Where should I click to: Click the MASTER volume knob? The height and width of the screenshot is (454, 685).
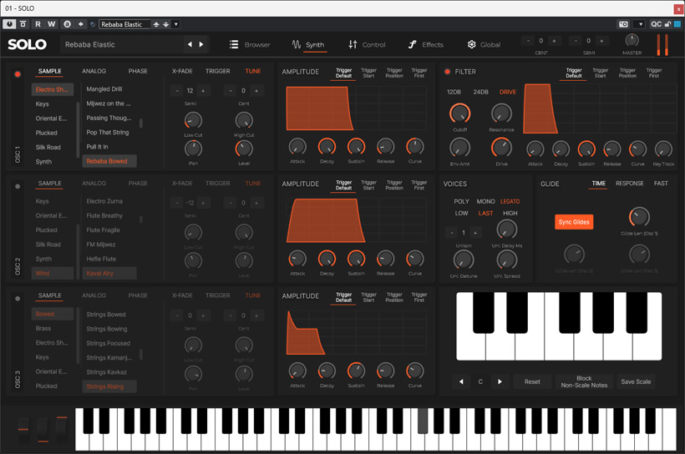pyautogui.click(x=632, y=40)
